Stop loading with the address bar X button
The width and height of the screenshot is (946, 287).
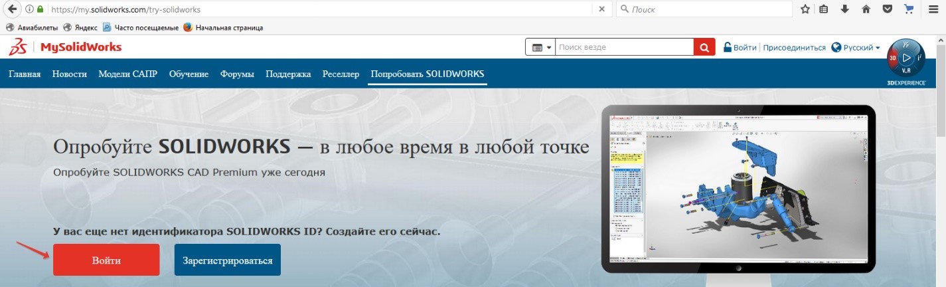pyautogui.click(x=601, y=10)
